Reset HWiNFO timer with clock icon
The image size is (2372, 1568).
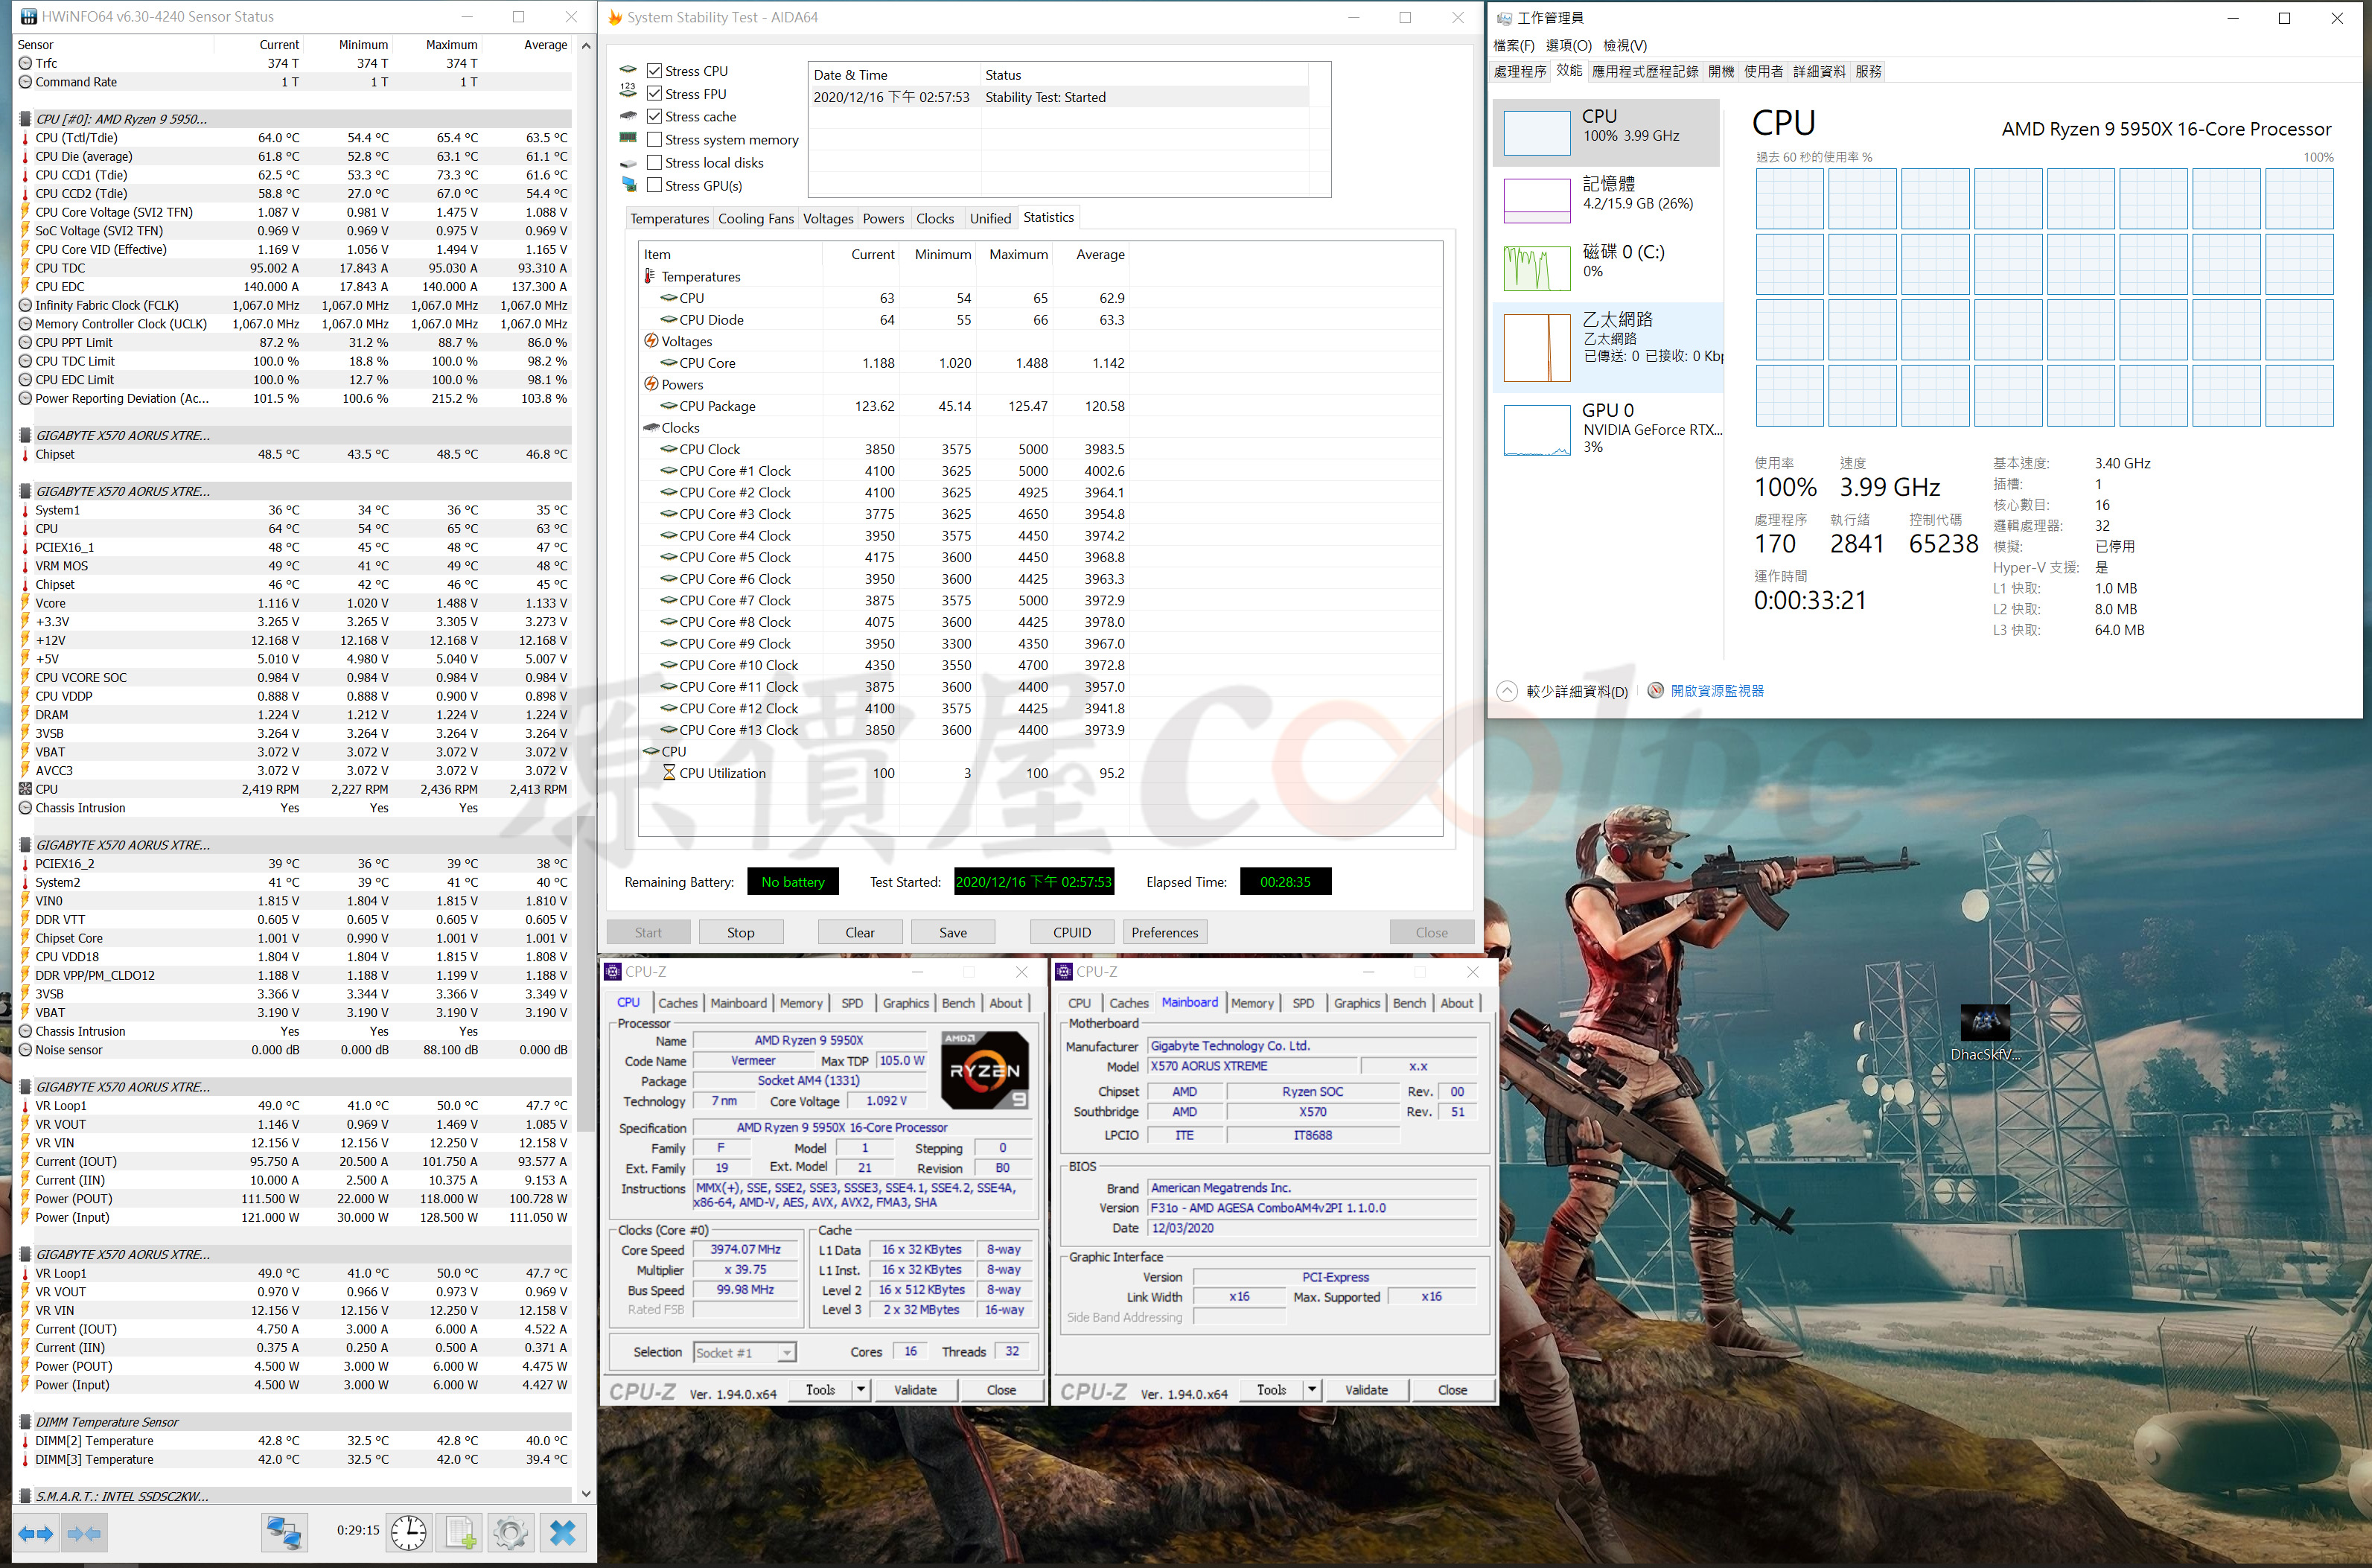[x=408, y=1533]
